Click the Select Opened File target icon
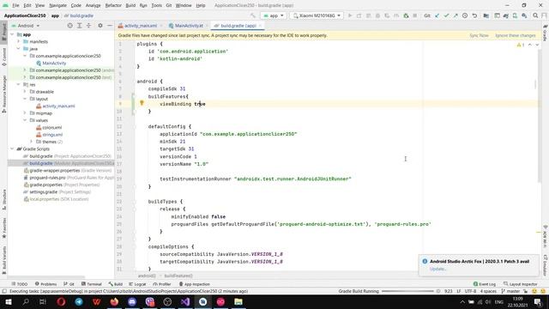Viewport: 549px width, 309px height. point(70,26)
